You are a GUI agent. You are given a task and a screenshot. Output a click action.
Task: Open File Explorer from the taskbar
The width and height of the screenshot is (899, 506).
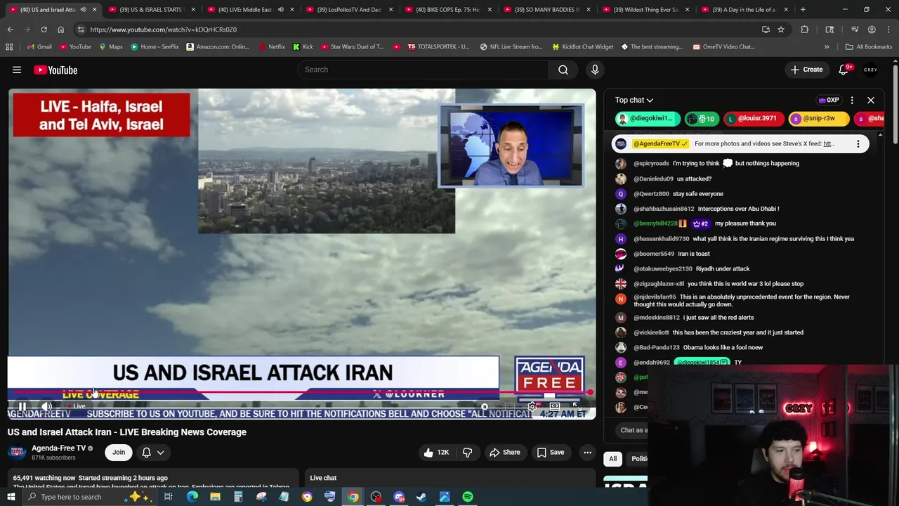(x=215, y=497)
